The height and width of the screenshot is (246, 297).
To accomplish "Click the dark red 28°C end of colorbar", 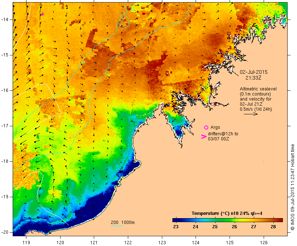I will pyautogui.click(x=281, y=220).
